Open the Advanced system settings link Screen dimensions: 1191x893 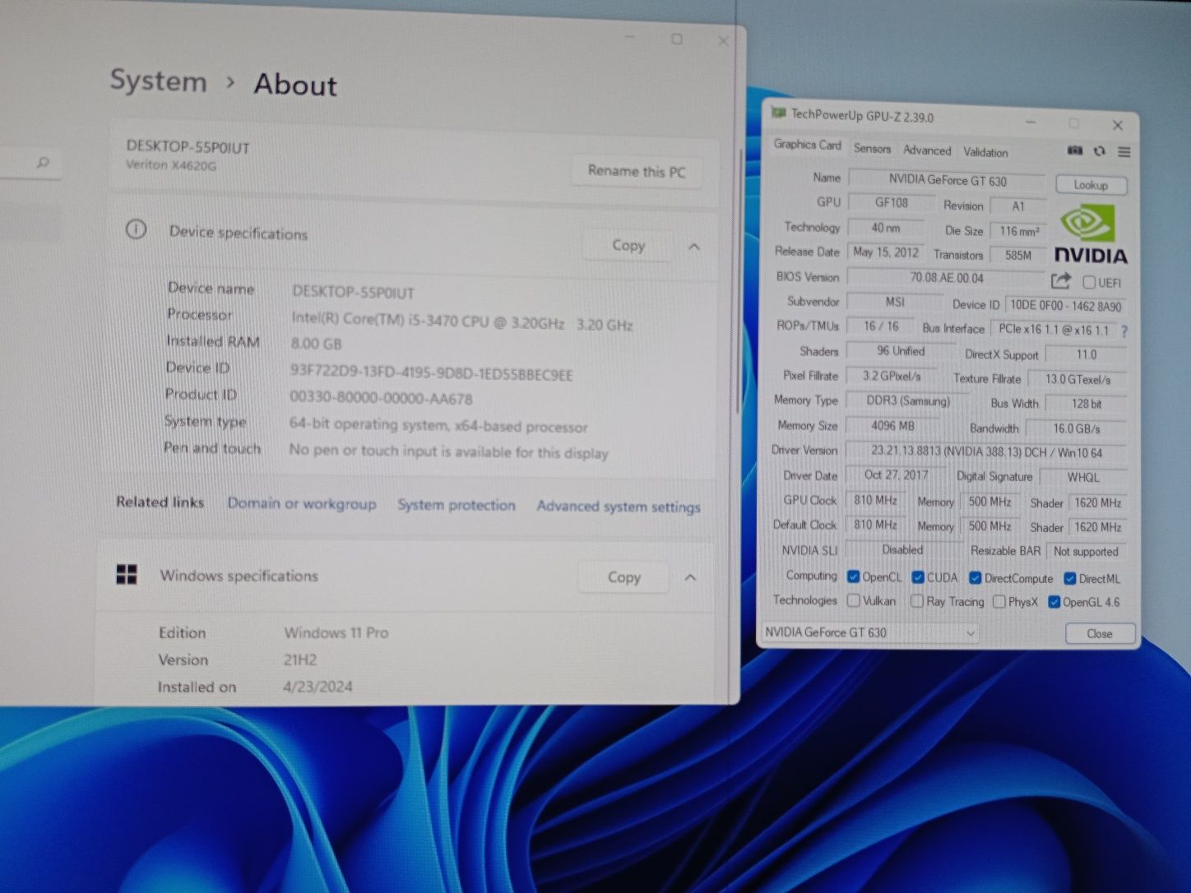tap(619, 507)
